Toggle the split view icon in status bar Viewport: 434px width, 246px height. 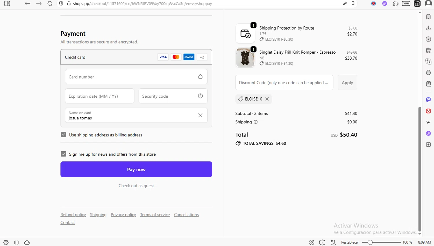point(322,243)
